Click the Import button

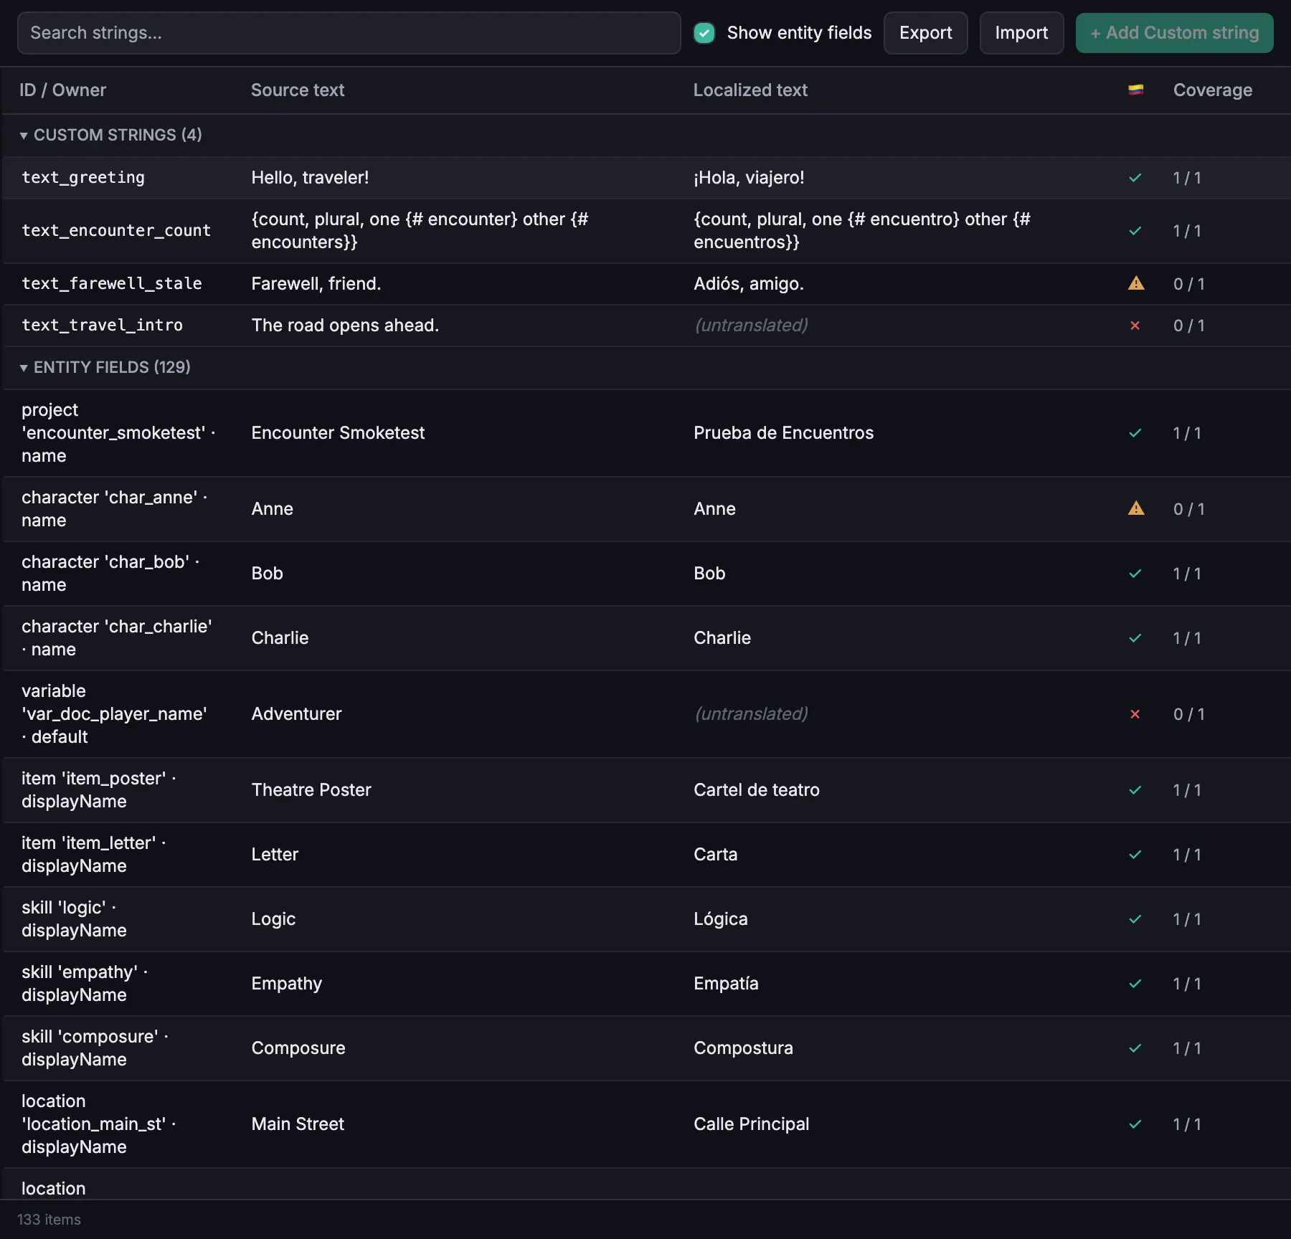[x=1021, y=33]
